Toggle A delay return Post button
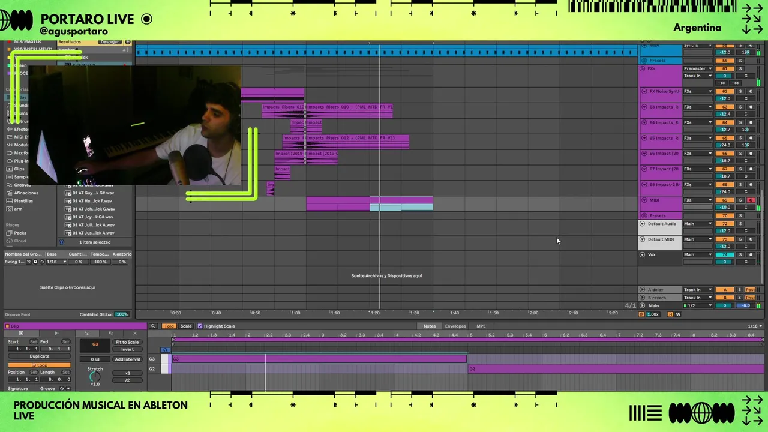The height and width of the screenshot is (432, 768). click(x=750, y=290)
